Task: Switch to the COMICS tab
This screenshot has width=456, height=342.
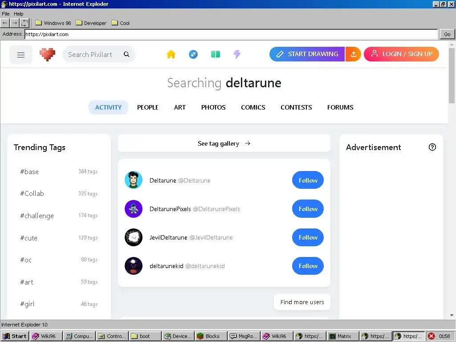Action: pos(253,107)
